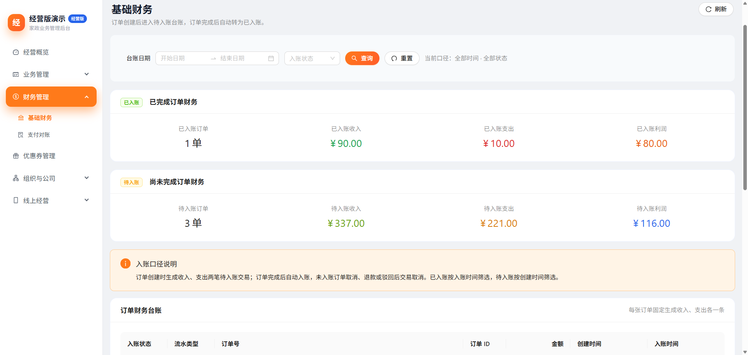Click the 重置 button
Viewport: 748px width, 355px height.
[x=402, y=58]
